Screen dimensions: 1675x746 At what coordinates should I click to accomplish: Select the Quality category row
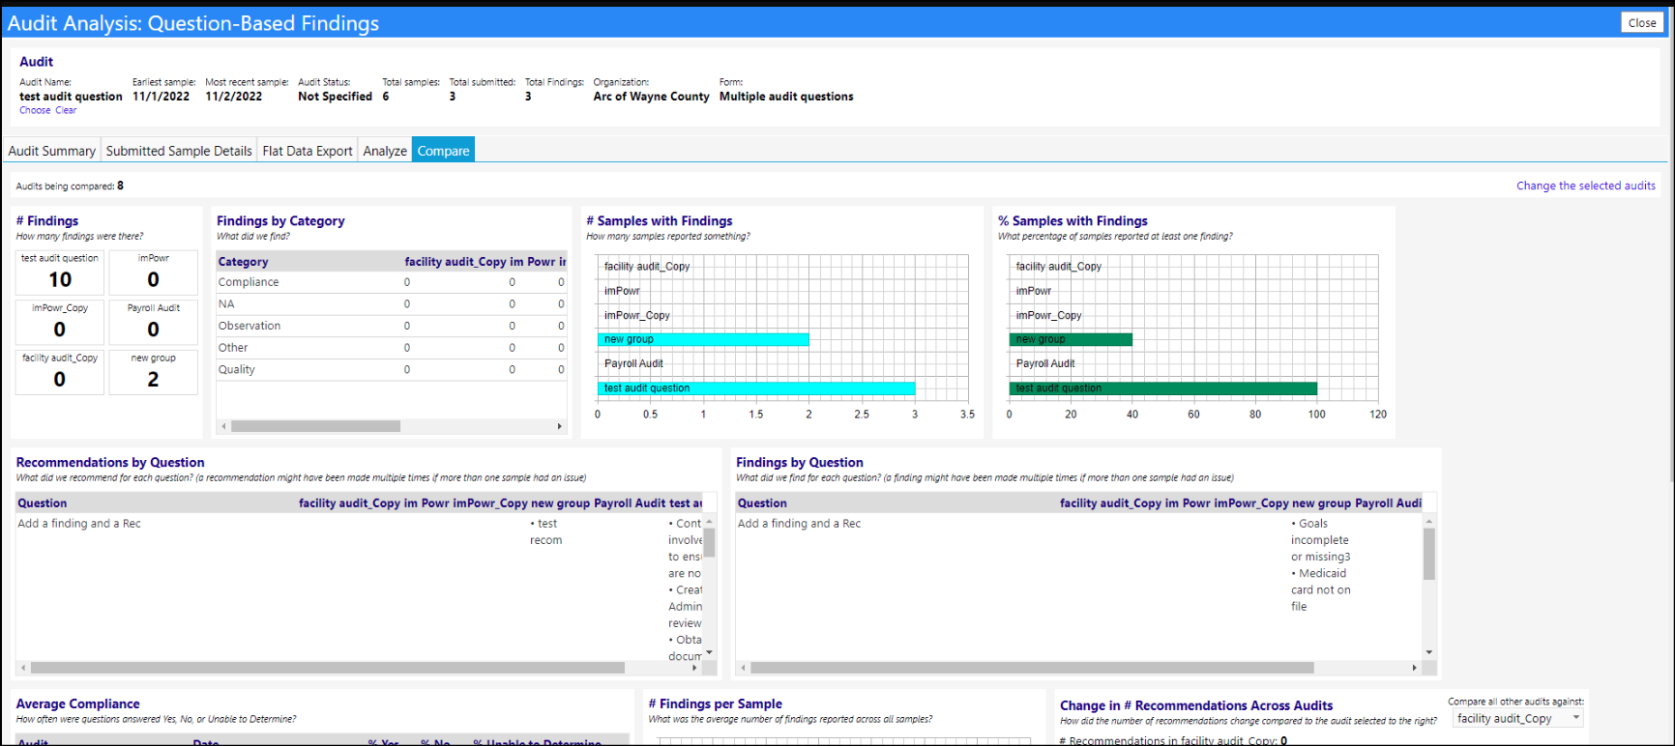(x=392, y=369)
